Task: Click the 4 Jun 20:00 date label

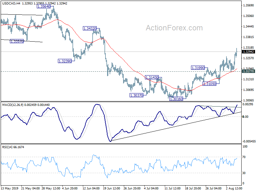Action: [70, 188]
